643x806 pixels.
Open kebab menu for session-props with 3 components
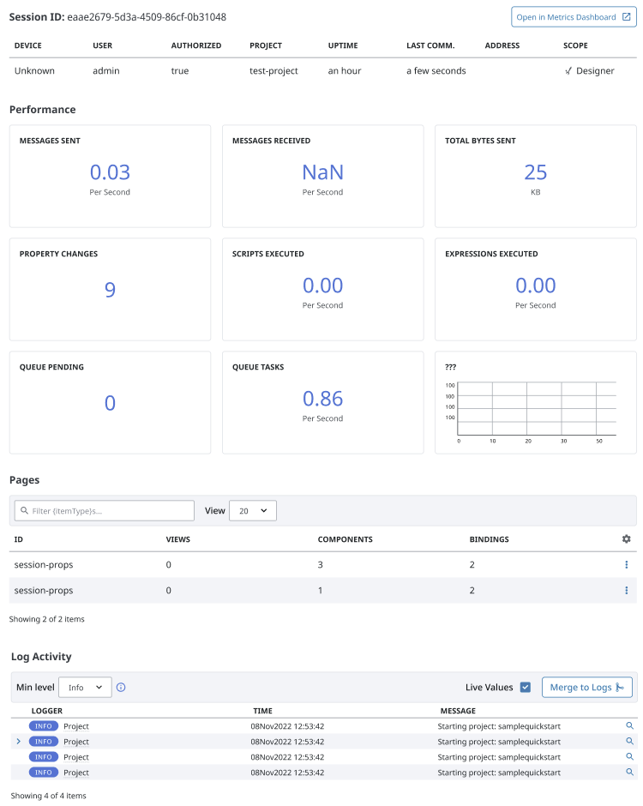coord(626,564)
